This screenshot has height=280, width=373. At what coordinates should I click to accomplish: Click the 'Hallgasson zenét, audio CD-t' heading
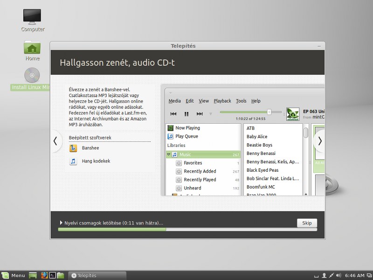[117, 63]
